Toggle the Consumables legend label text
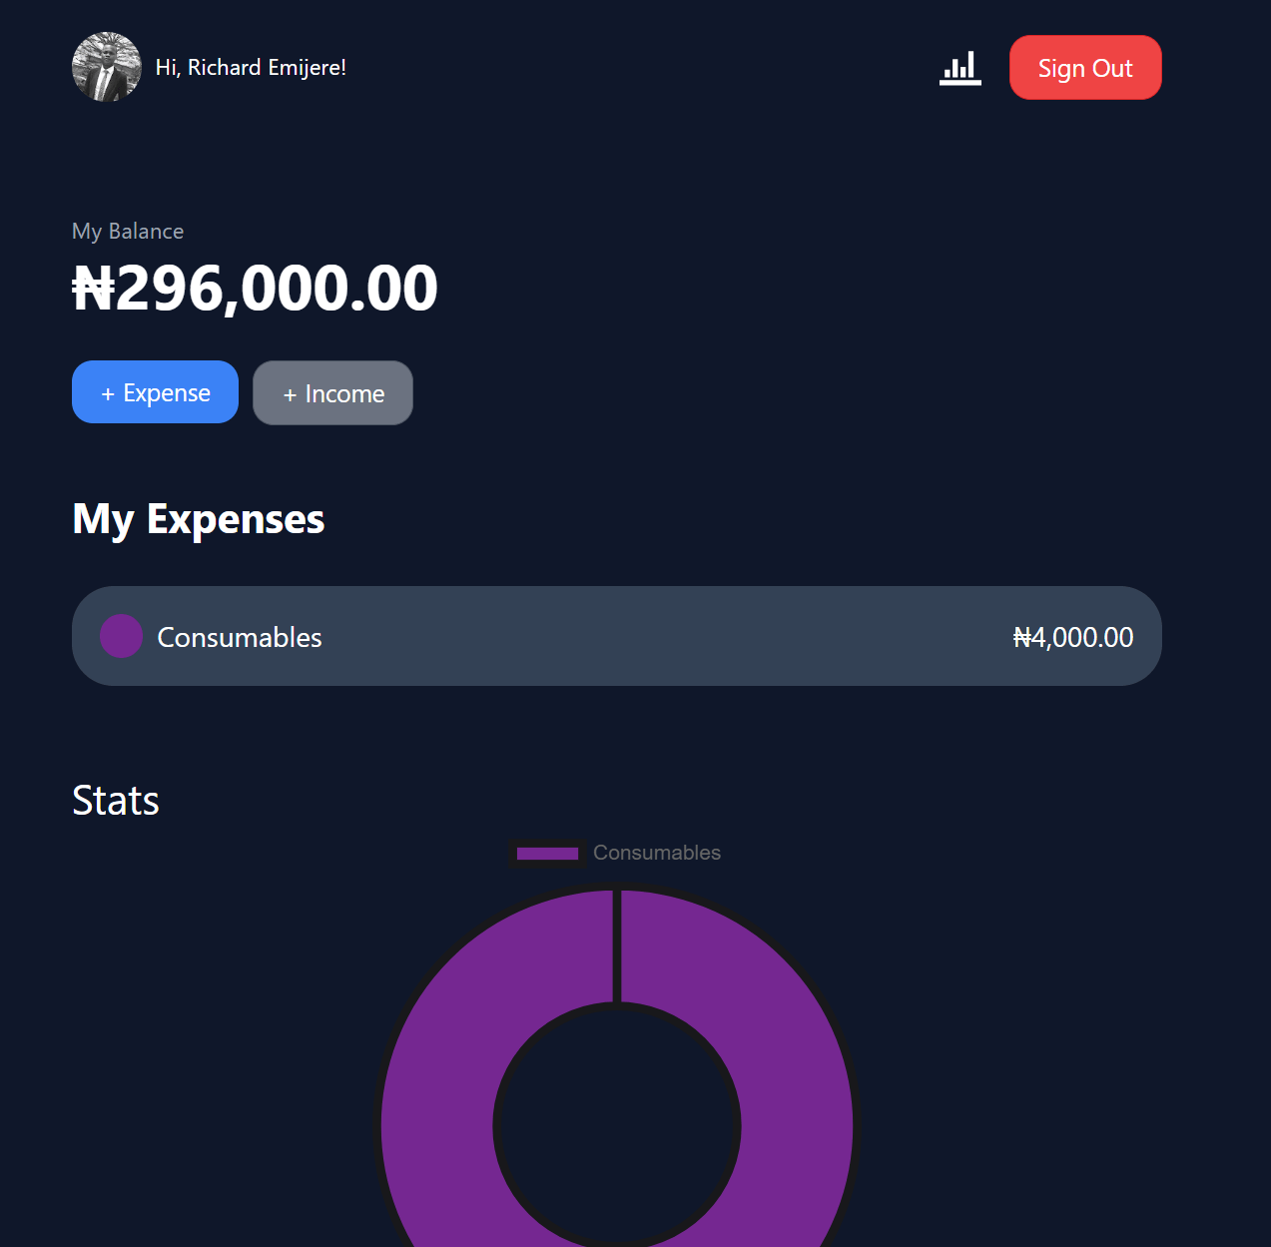This screenshot has height=1247, width=1271. (656, 853)
